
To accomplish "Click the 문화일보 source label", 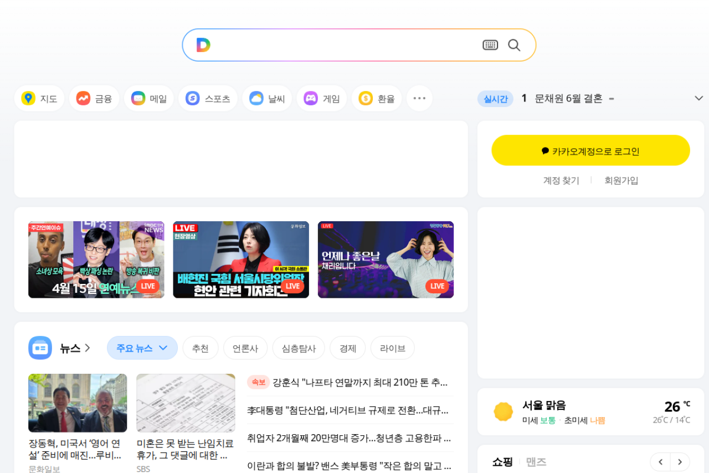I will pos(44,469).
